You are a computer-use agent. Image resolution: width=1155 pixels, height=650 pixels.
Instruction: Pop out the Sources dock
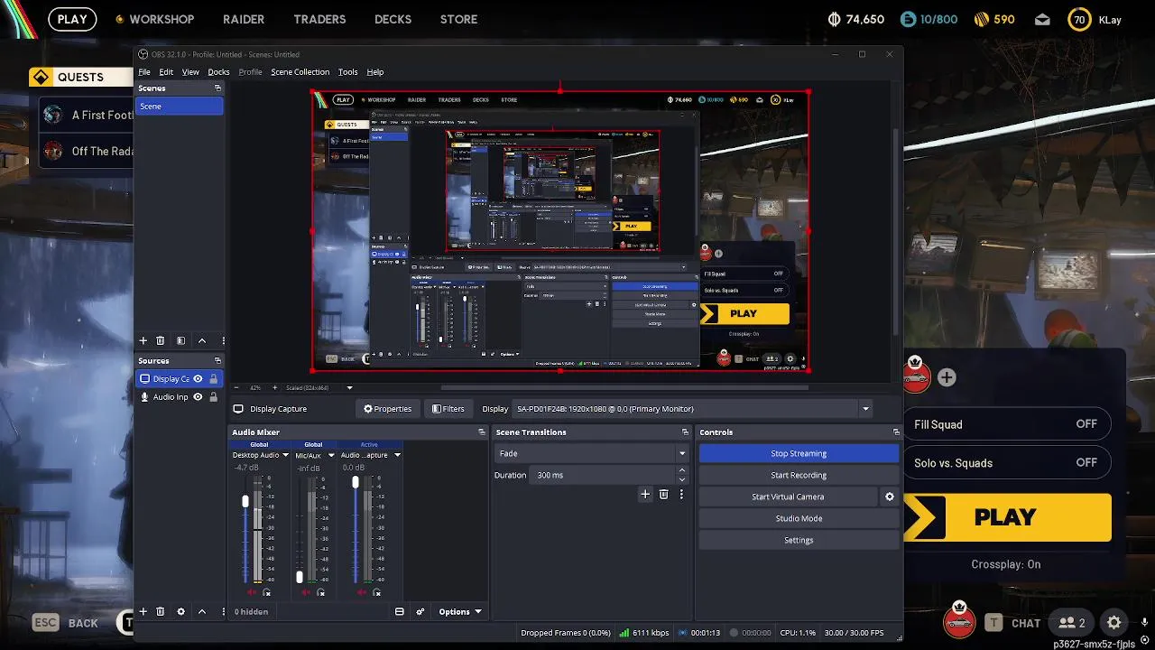tap(217, 361)
